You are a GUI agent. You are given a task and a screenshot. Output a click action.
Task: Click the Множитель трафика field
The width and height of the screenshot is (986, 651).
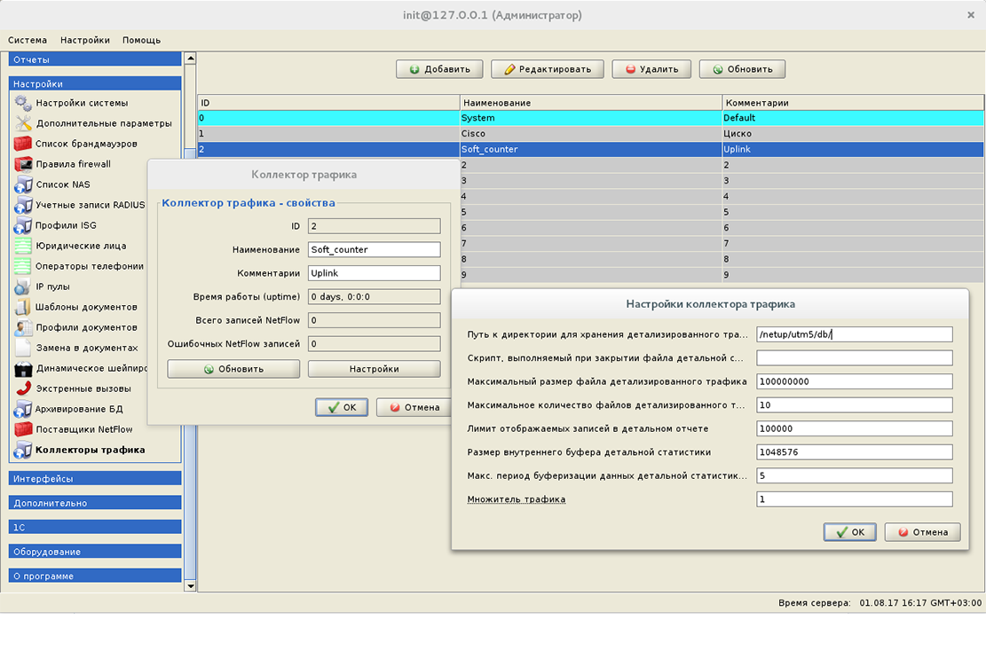click(x=854, y=499)
